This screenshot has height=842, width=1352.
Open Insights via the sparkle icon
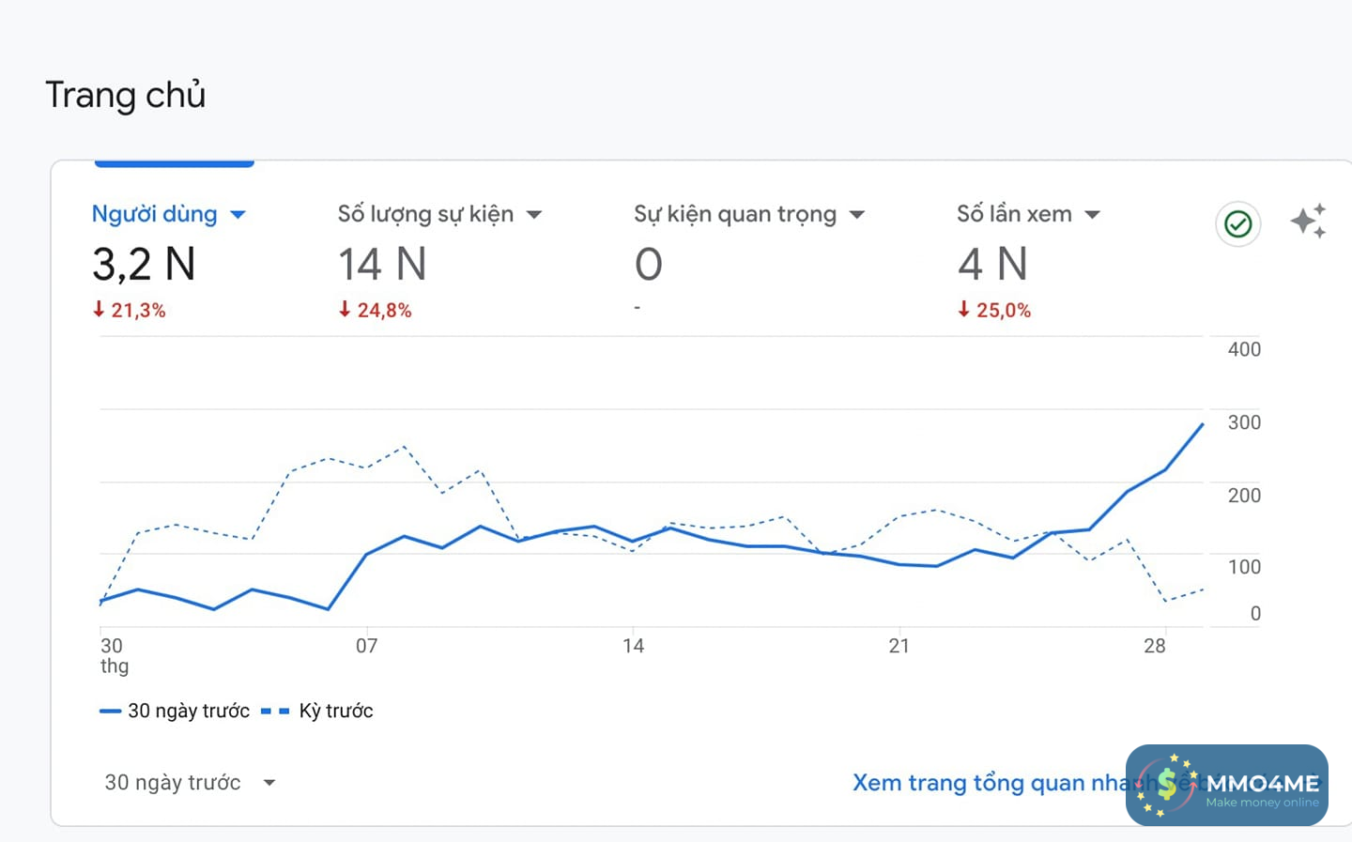click(1308, 222)
